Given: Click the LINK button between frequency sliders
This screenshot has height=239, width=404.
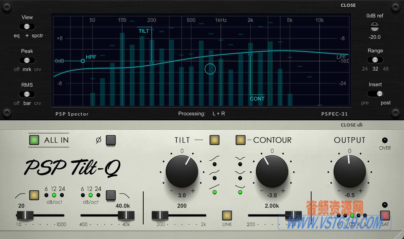Looking at the screenshot, I should [227, 215].
